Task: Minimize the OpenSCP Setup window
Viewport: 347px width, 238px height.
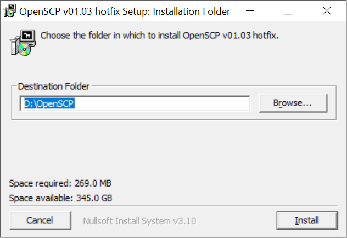Action: [250, 11]
